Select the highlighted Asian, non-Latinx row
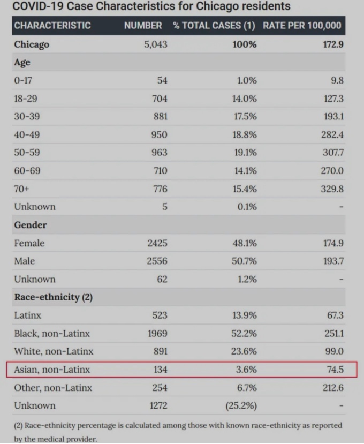Screen dimensions: 364x444 coord(181,369)
